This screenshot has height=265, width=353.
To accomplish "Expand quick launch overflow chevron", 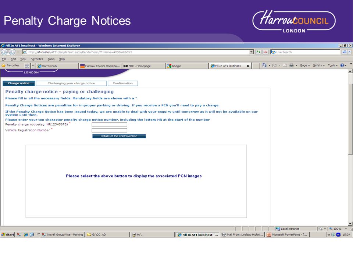I will (38, 234).
